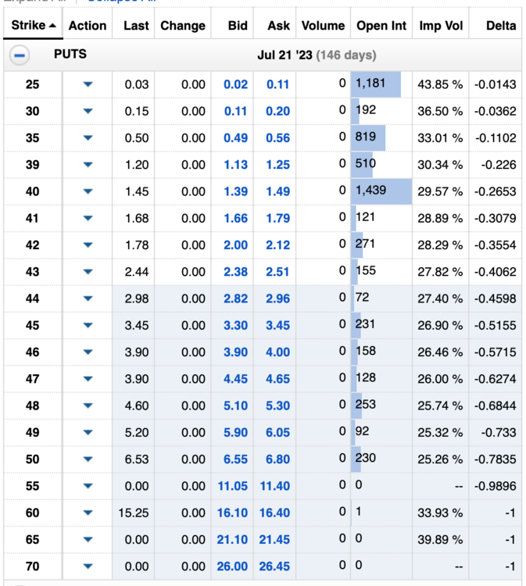
Task: Click bid price 1.39 for strike 40
Action: 235,191
